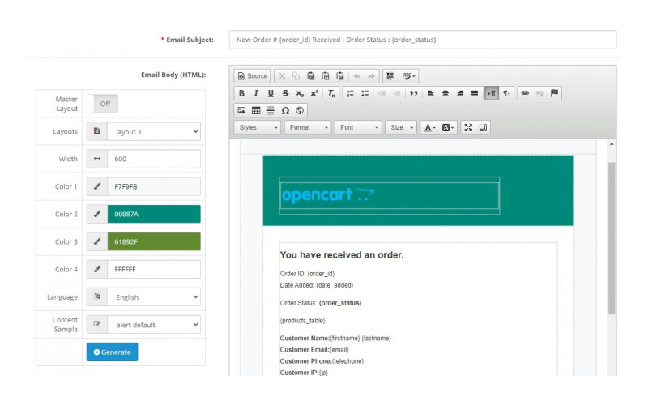Click the Insert Link icon
Viewport: 648px width, 405px height.
click(x=525, y=93)
